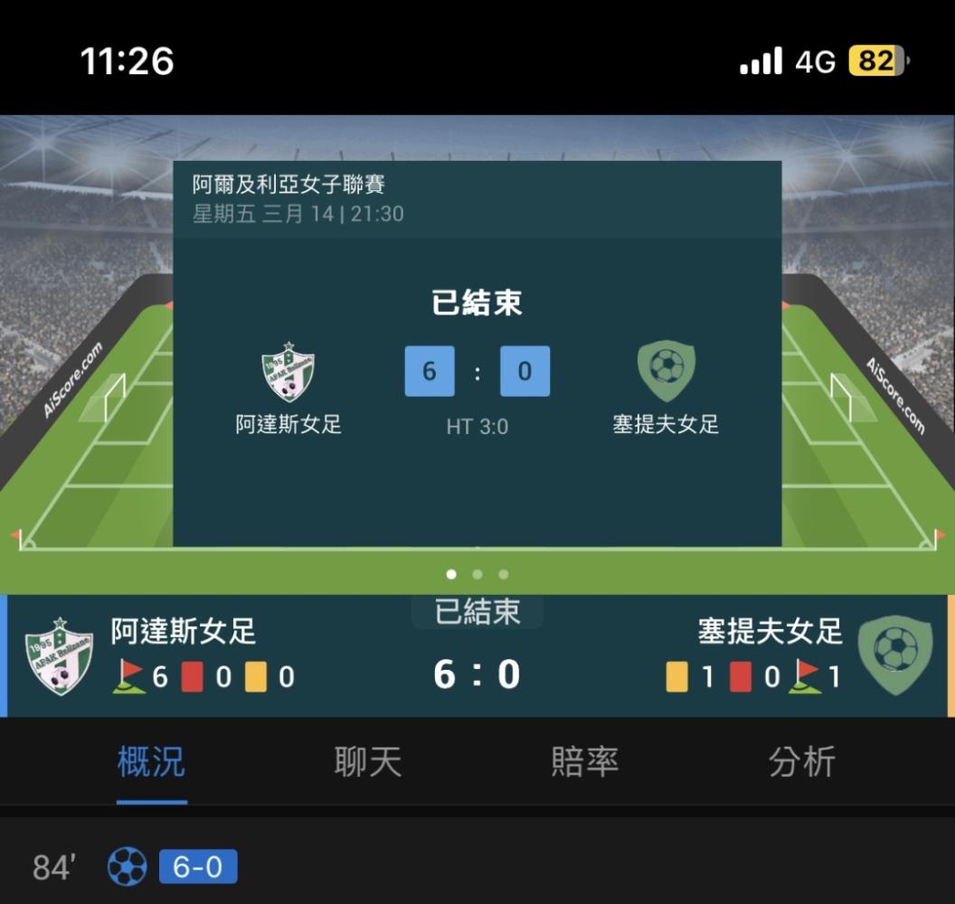The height and width of the screenshot is (904, 955).
Task: Tap the 阿爾及利亞女子聯賽 league name link
Action: coord(288,184)
